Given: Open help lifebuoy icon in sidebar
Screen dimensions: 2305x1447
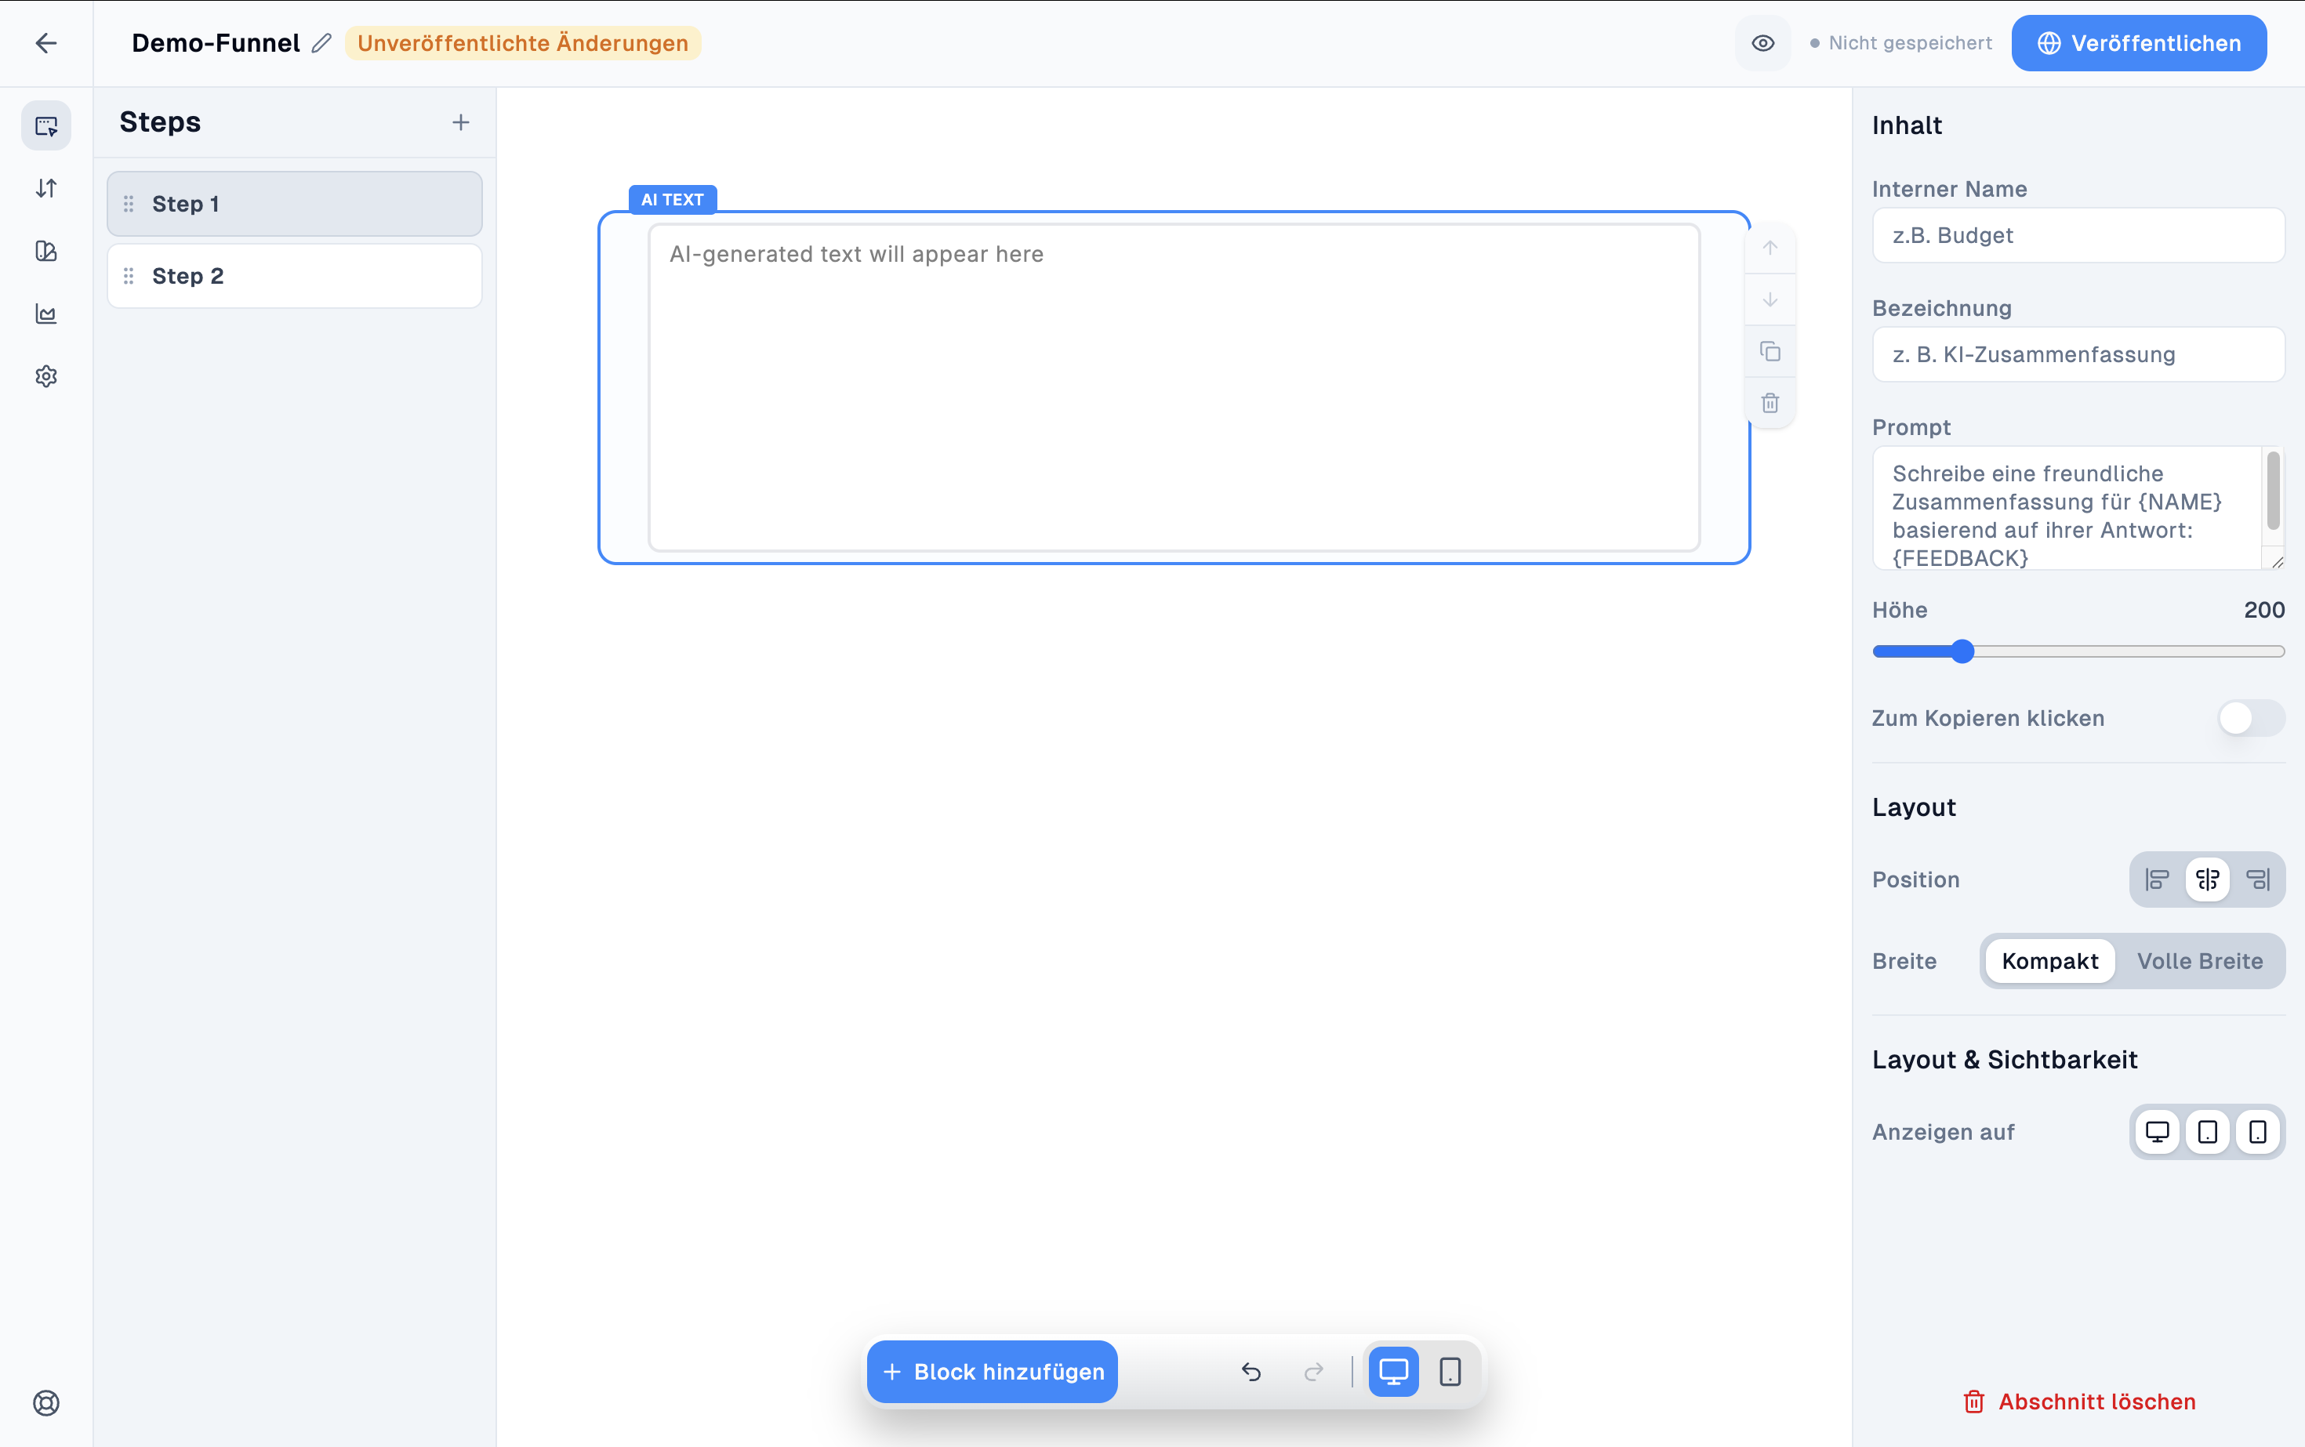Looking at the screenshot, I should point(46,1402).
